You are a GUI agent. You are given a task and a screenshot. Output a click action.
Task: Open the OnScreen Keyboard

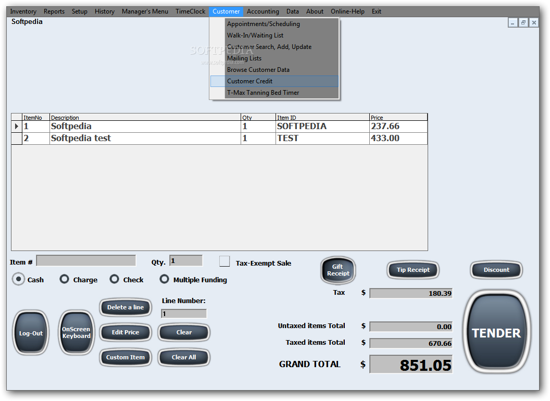(76, 333)
